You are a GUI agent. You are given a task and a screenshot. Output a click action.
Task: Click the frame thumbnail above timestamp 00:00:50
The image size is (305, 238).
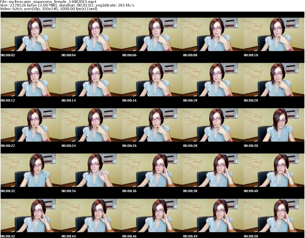[274, 215]
